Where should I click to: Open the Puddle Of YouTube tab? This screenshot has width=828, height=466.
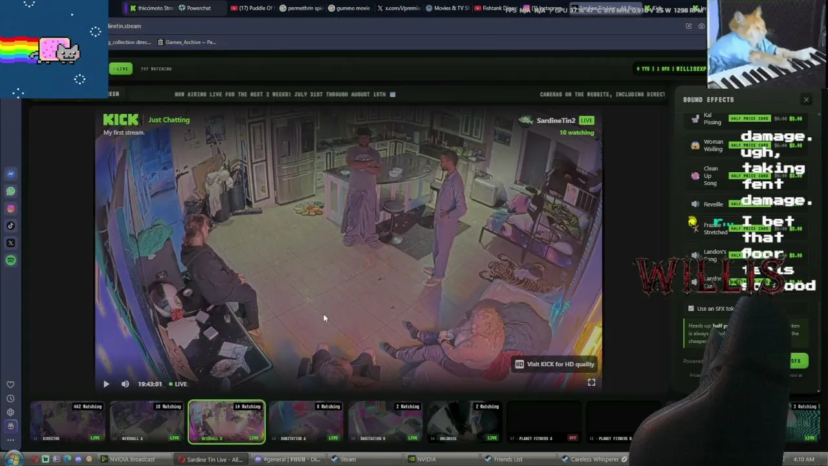[252, 8]
